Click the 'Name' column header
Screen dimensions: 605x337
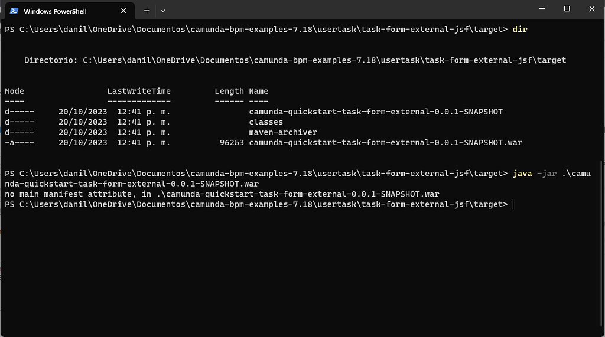(x=259, y=91)
